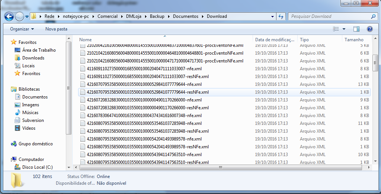The height and width of the screenshot is (194, 381).
Task: Select Comercial in the breadcrumb path
Action: tap(108, 16)
